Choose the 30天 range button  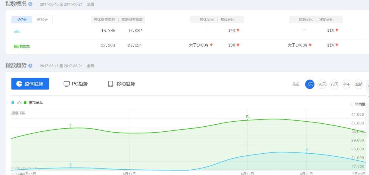pos(322,84)
